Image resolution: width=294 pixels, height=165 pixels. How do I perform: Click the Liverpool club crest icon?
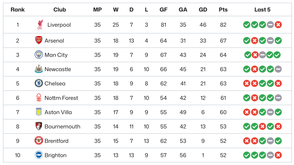point(40,25)
